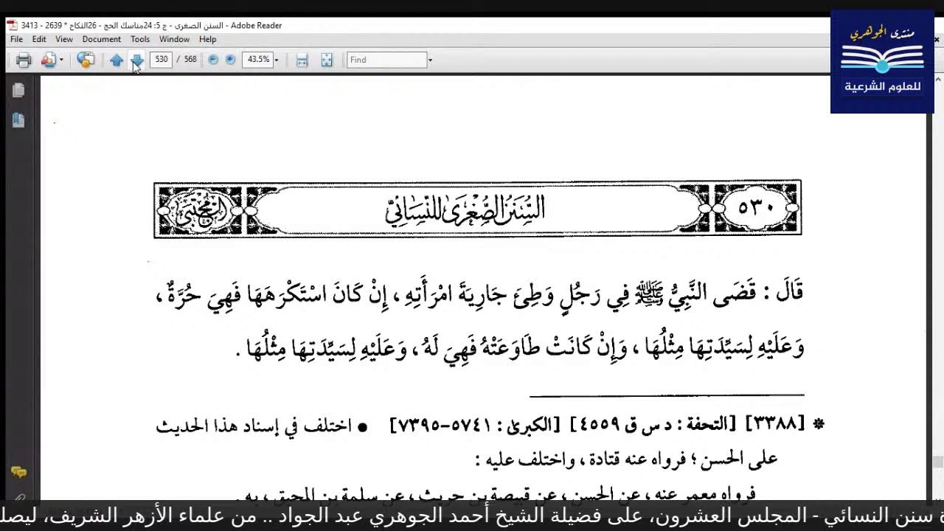Open the Pages thumbnails panel icon
The height and width of the screenshot is (531, 944).
click(18, 90)
